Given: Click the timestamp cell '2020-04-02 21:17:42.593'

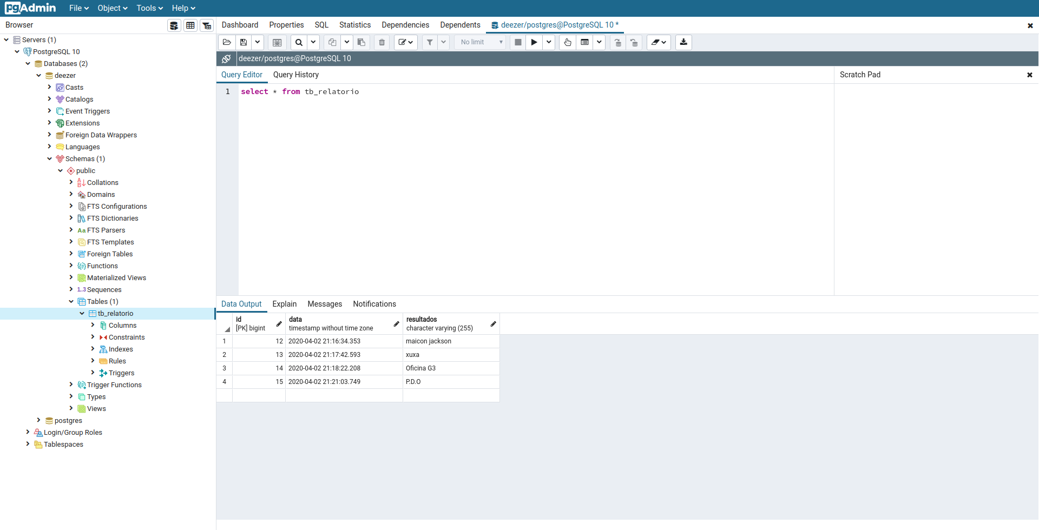Looking at the screenshot, I should 344,355.
